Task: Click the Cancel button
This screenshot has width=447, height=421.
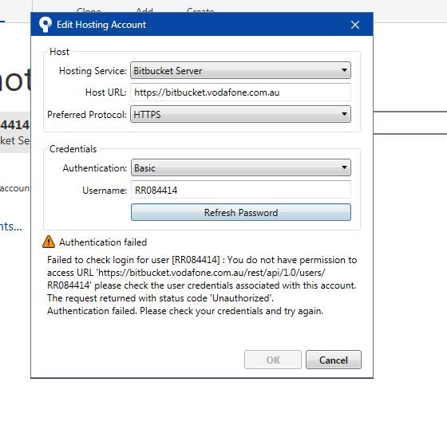Action: tap(334, 360)
